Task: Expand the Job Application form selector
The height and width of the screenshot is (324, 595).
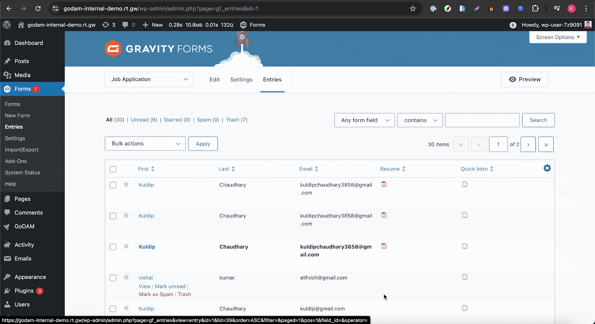Action: (149, 80)
